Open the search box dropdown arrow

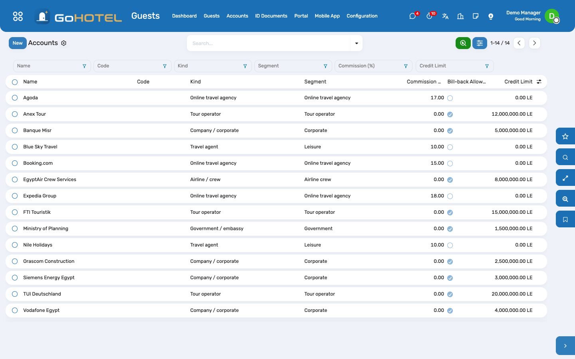pyautogui.click(x=357, y=43)
